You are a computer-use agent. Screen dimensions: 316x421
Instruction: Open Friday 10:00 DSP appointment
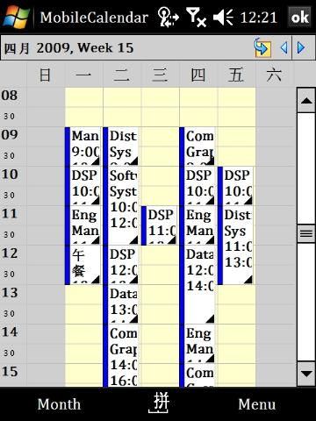tap(235, 186)
